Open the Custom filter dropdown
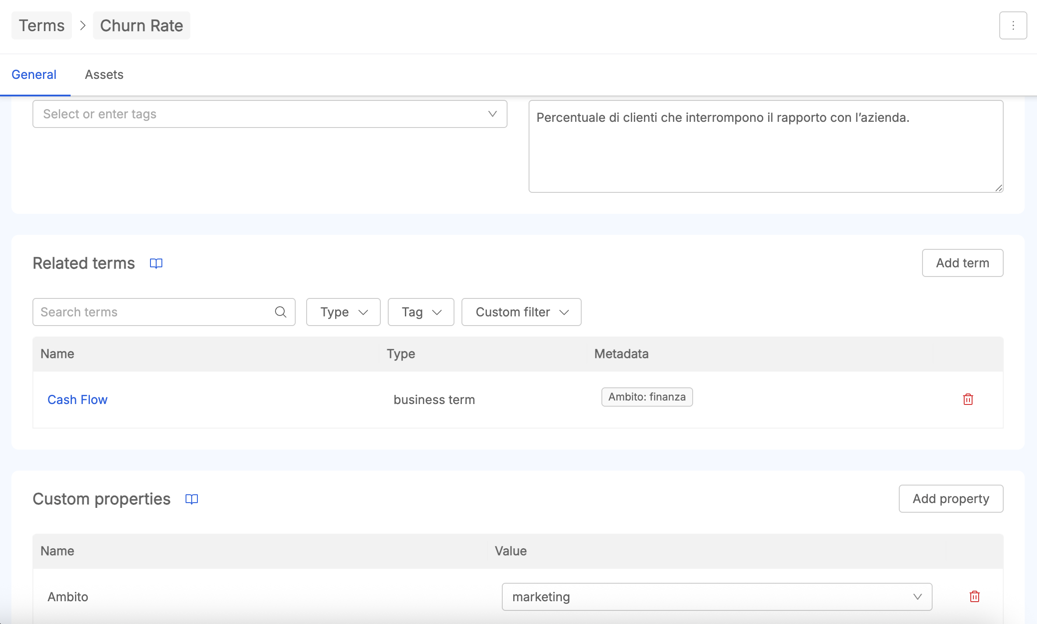Viewport: 1037px width, 624px height. tap(521, 312)
